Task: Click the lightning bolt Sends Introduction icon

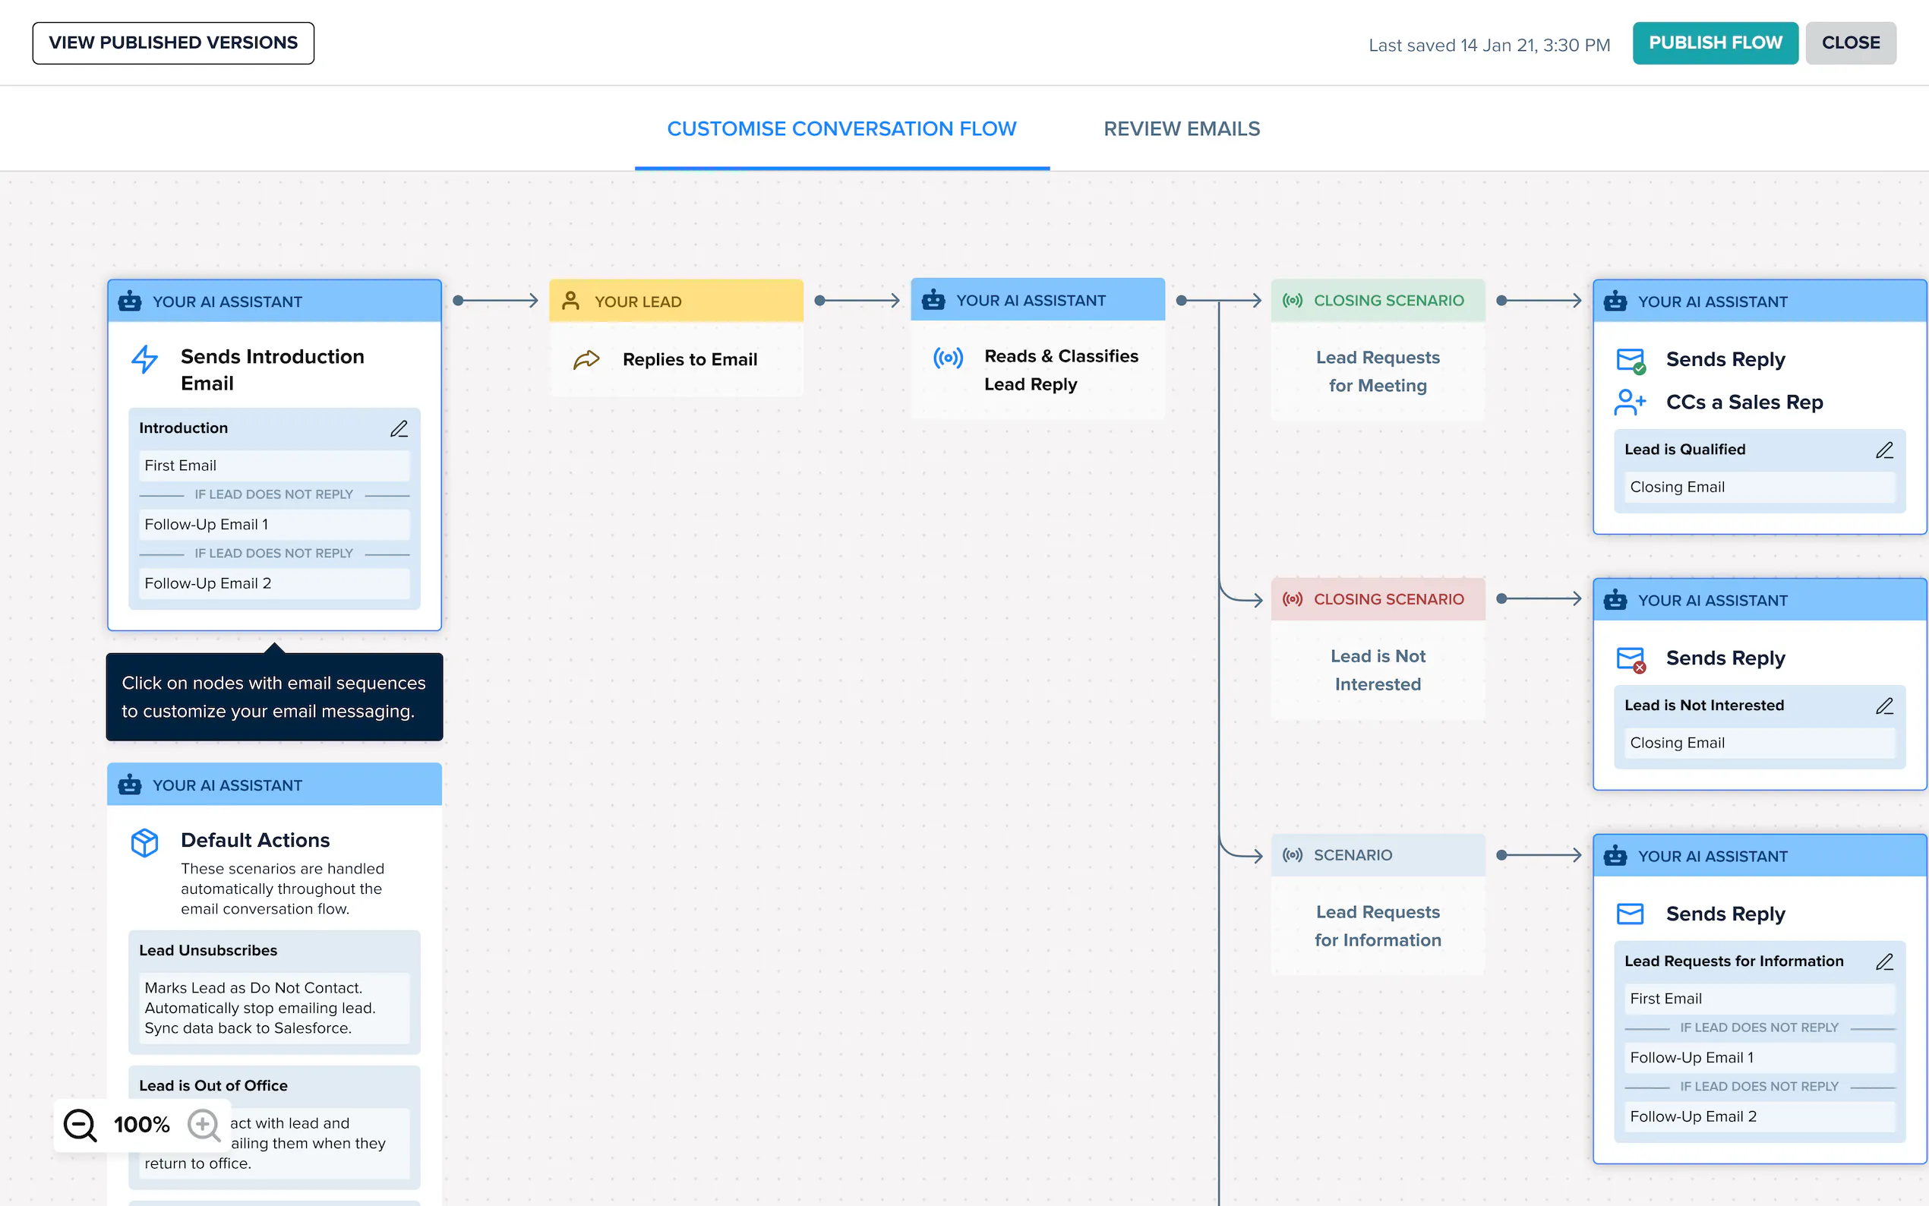Action: point(144,359)
